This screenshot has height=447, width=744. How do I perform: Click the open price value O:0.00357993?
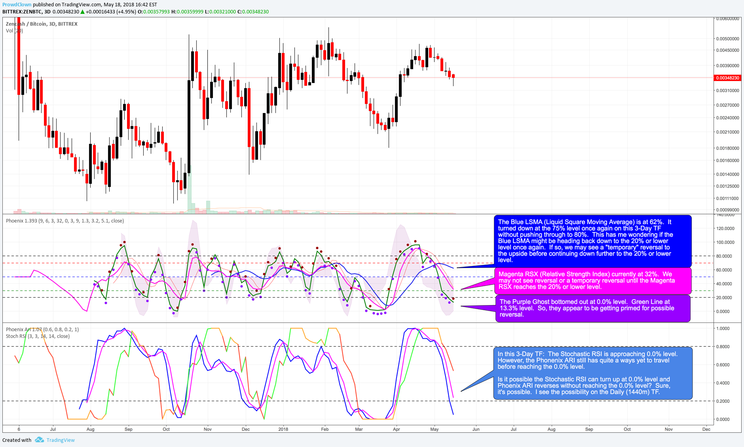[x=154, y=11]
